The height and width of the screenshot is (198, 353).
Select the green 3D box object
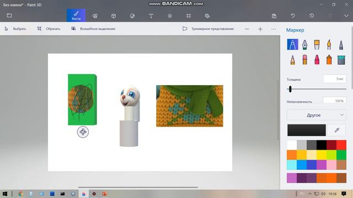pyautogui.click(x=82, y=100)
